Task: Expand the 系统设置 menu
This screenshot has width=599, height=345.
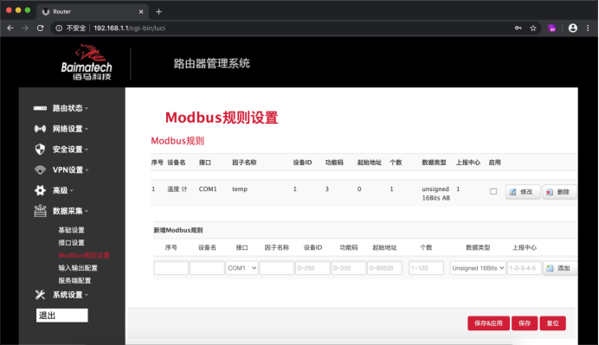Action: (x=70, y=295)
